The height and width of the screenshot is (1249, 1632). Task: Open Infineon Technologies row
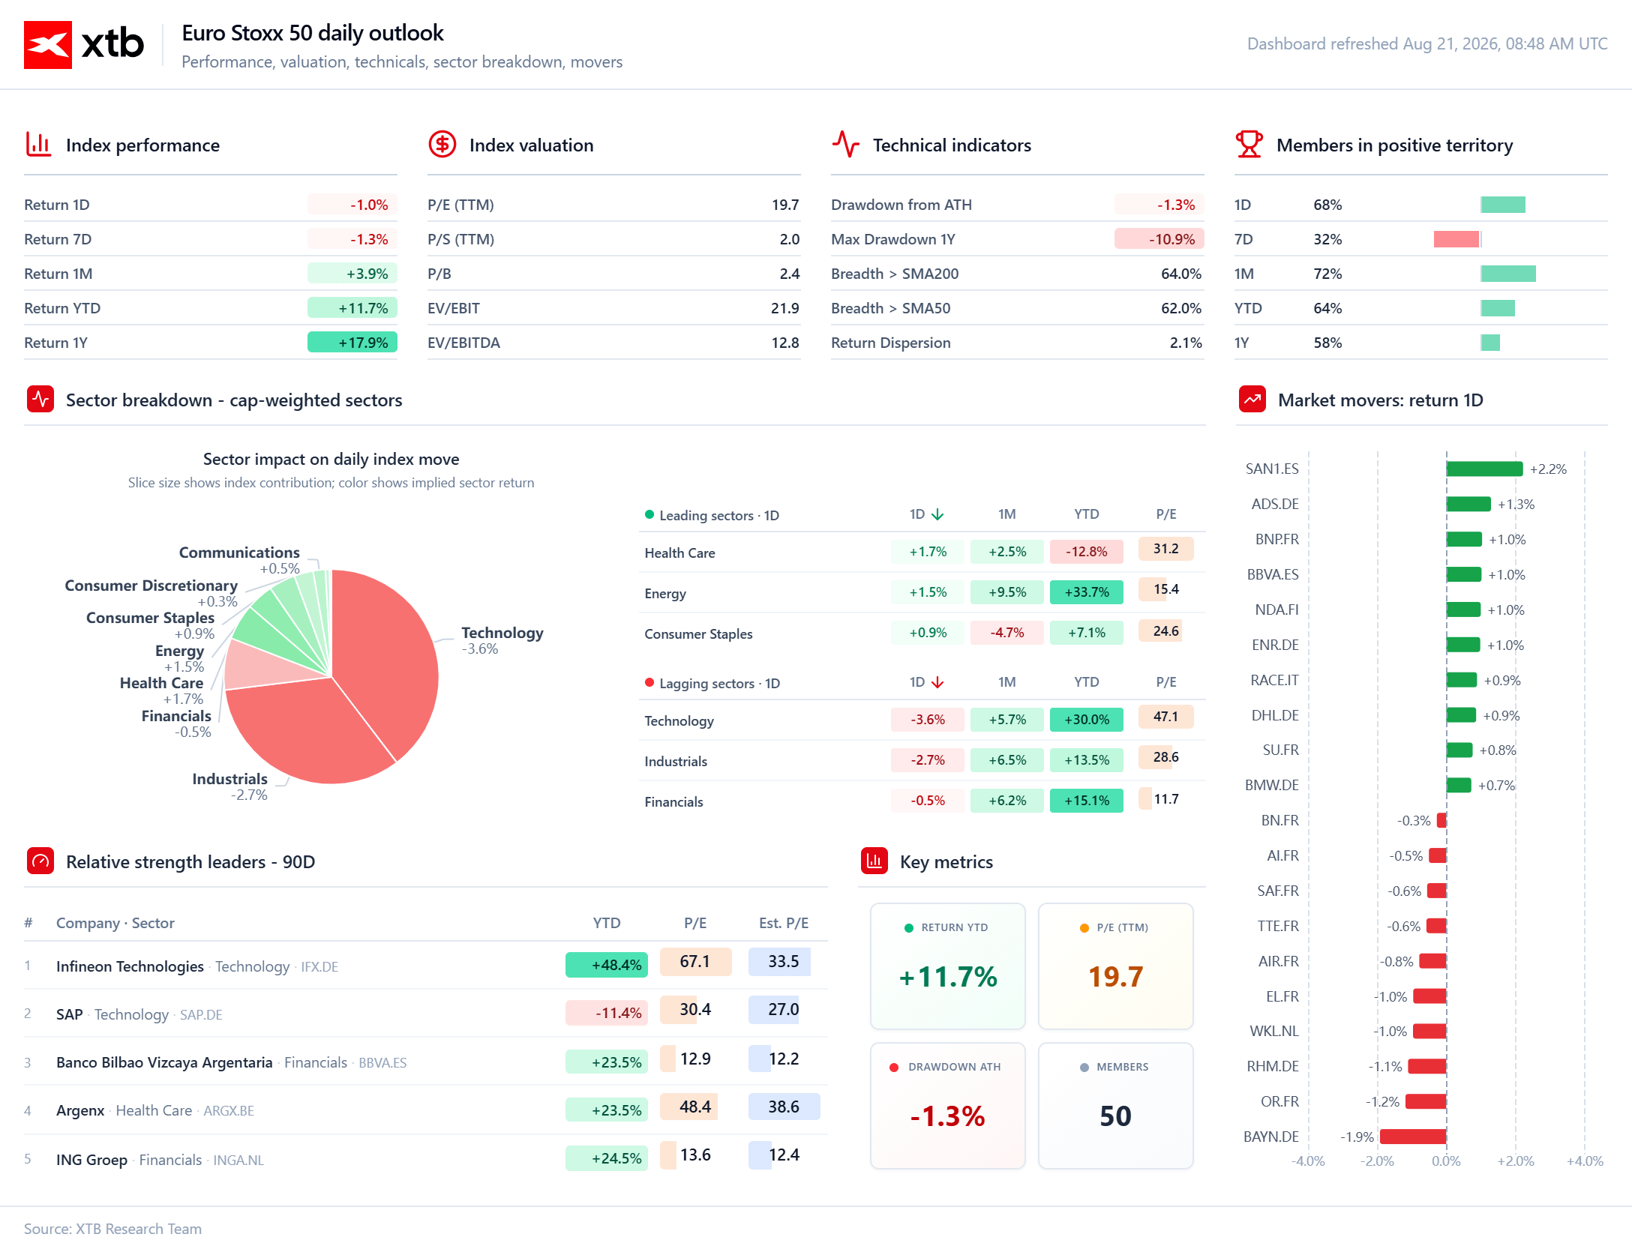tap(426, 965)
